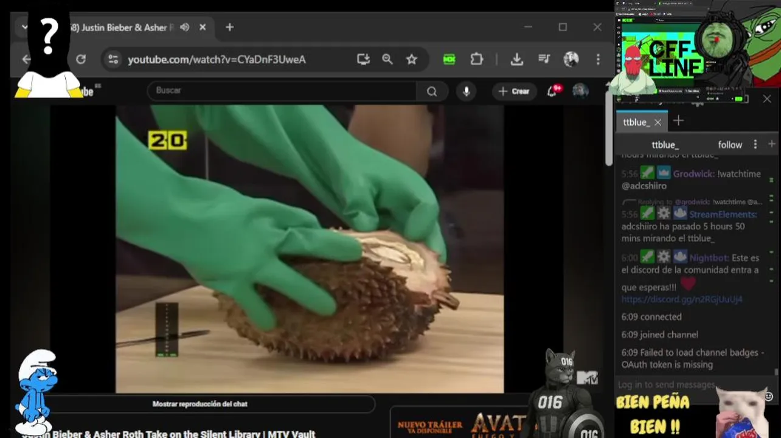781x438 pixels.
Task: Select the ttblue_ chat tab
Action: pos(636,122)
